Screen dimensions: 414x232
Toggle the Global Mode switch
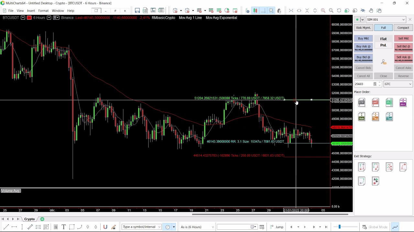(x=375, y=227)
